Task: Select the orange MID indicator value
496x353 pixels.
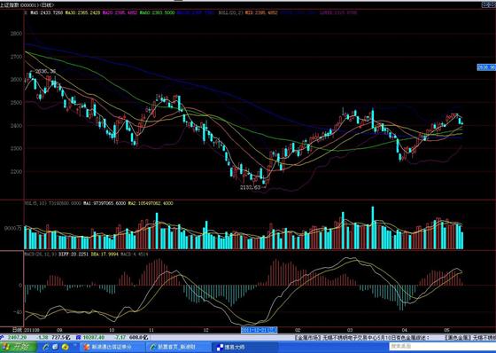Action: coord(261,12)
